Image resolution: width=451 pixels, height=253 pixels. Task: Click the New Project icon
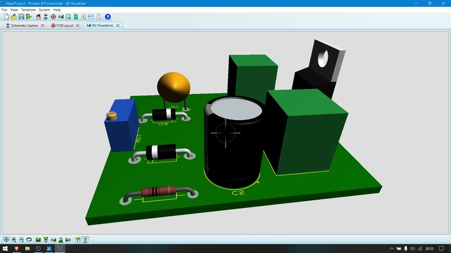point(6,17)
